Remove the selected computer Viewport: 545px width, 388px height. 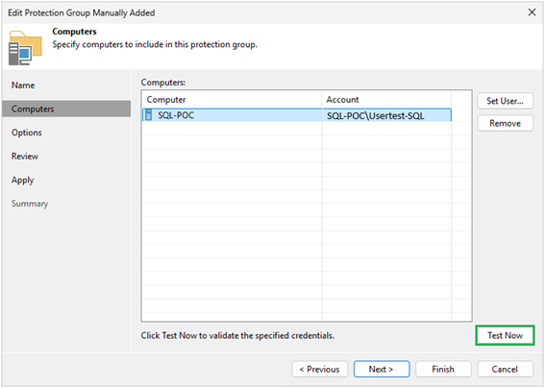click(505, 123)
